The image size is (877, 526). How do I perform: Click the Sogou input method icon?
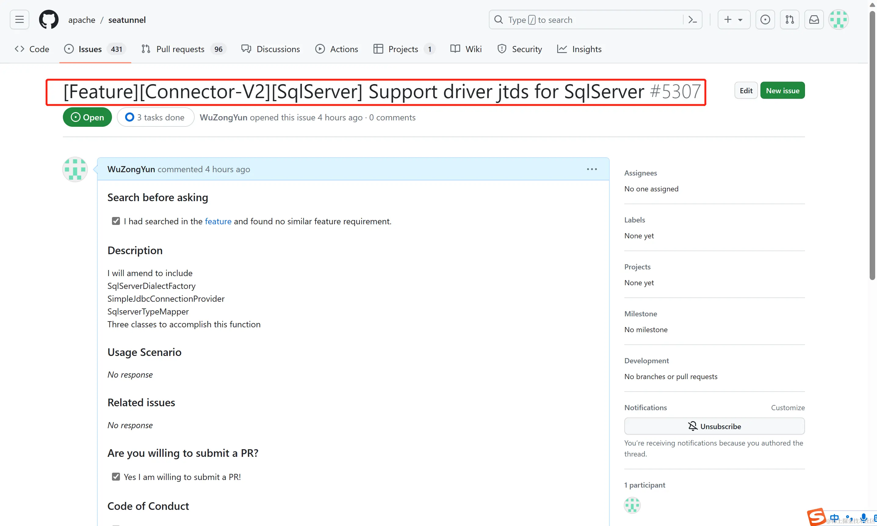coord(816,517)
